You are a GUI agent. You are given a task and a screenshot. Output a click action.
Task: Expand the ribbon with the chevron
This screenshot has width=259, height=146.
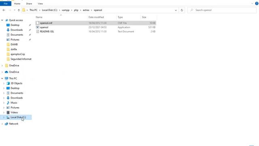coord(252,4)
